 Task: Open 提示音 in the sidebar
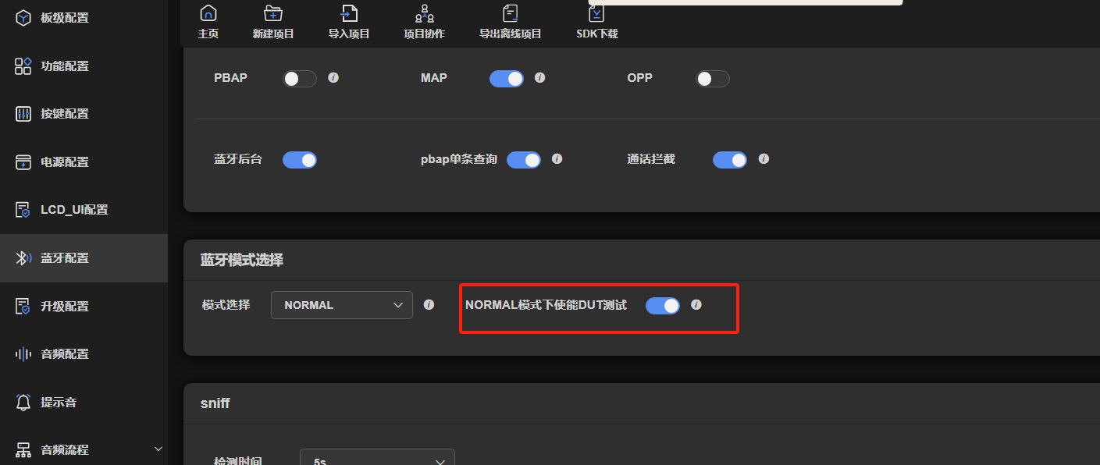[x=84, y=403]
